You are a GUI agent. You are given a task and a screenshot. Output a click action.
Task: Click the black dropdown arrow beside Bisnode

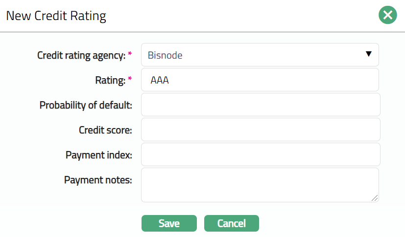[x=369, y=54]
